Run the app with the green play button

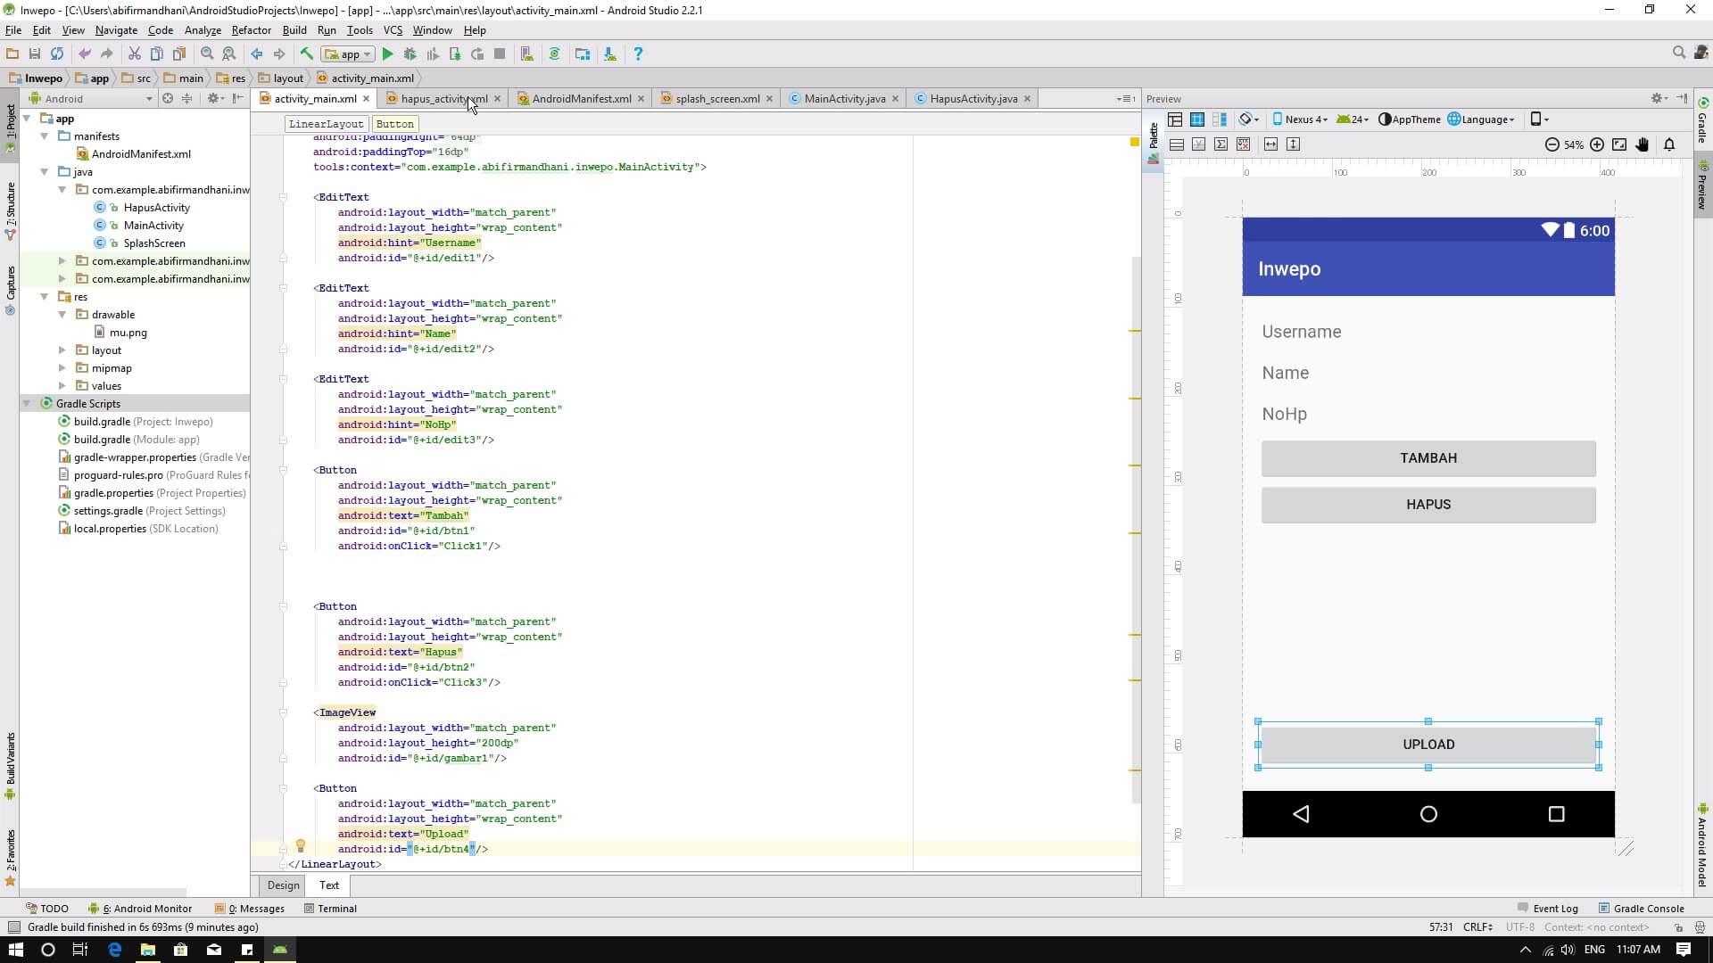[387, 54]
